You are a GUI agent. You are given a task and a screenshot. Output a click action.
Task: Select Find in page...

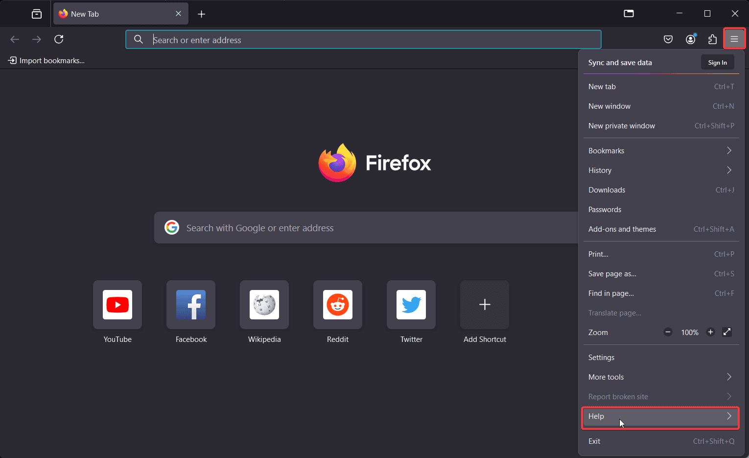[661, 293]
